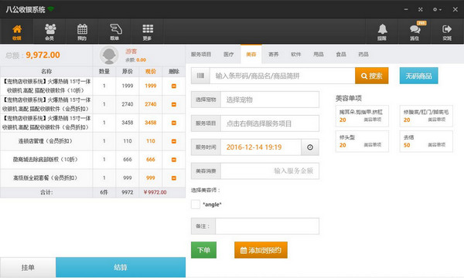Switch to the 软件 tab
Screen dimensions: 464x280
click(x=296, y=54)
